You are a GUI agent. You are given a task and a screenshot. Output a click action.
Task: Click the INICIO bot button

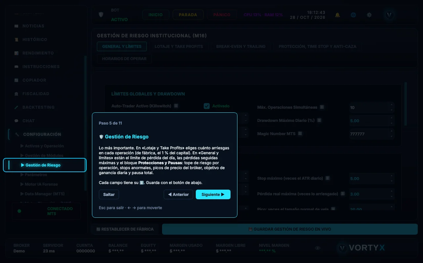[155, 15]
